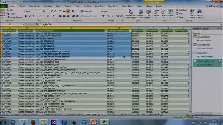
Task: Open the AutoSum dropdown arrow
Action: click(x=188, y=10)
